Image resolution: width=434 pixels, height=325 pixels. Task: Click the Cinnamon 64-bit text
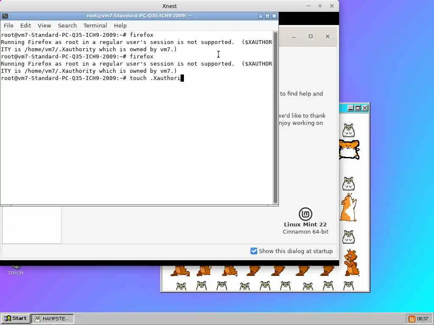coord(305,231)
